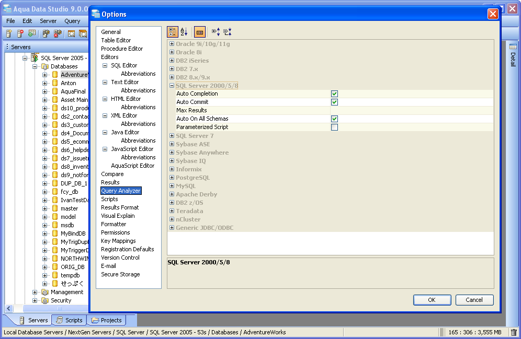
Task: Open the File menu
Action: (10, 21)
